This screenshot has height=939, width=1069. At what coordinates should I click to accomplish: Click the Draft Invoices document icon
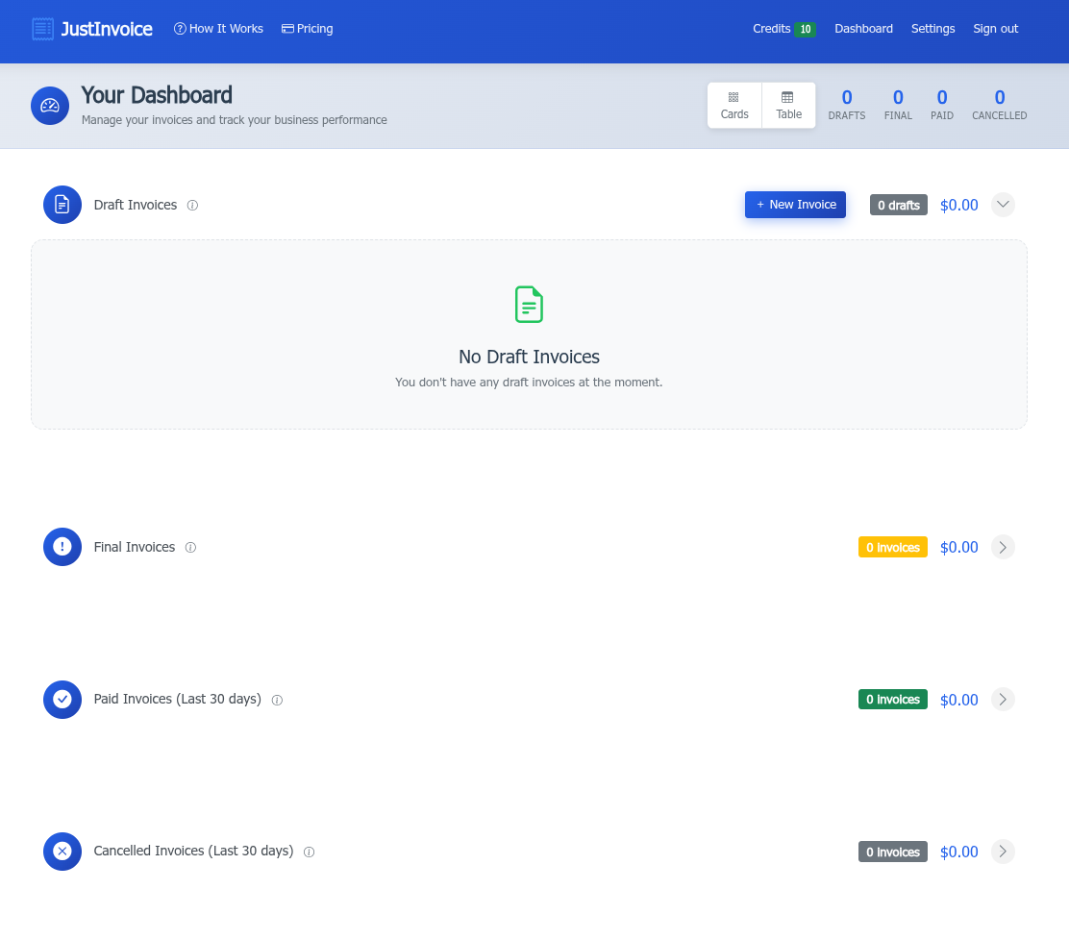[x=62, y=205]
